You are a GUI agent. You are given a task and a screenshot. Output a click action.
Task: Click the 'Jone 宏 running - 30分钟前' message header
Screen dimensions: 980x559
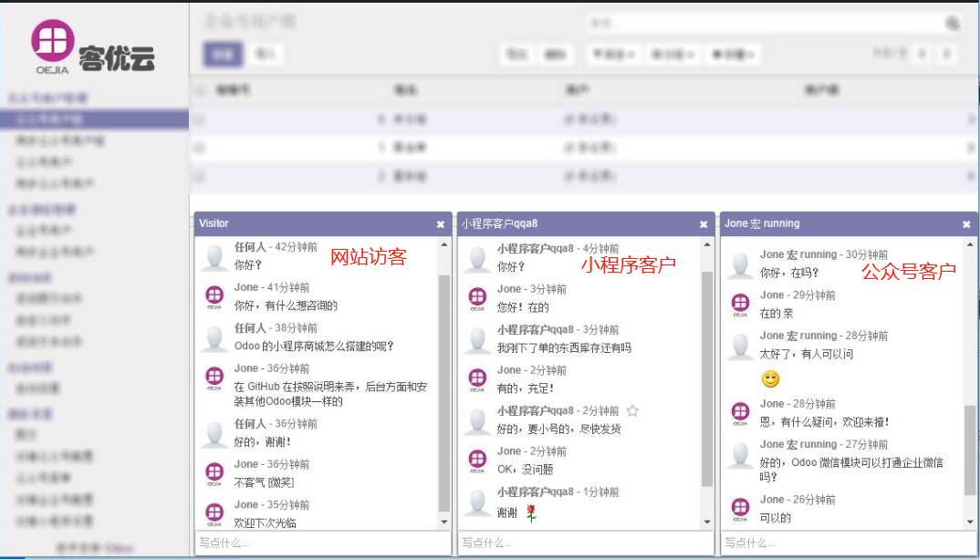(824, 254)
